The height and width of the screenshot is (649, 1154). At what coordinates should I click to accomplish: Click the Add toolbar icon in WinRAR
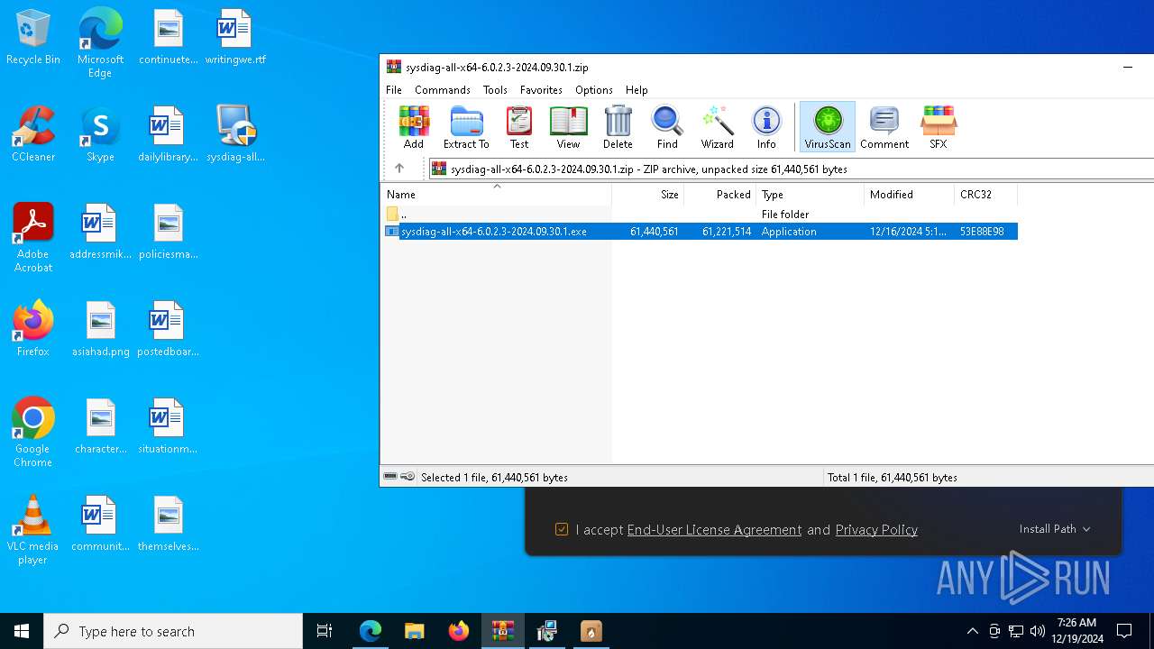click(x=414, y=127)
